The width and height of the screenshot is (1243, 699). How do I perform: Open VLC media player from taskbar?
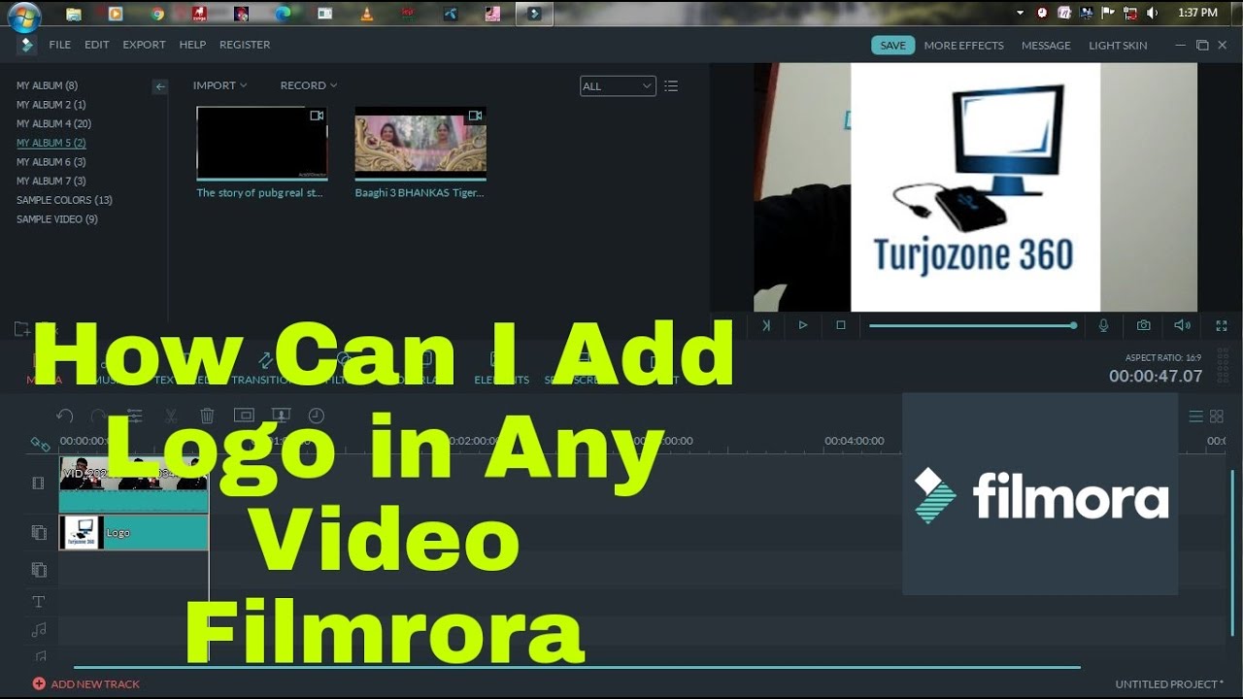tap(366, 14)
